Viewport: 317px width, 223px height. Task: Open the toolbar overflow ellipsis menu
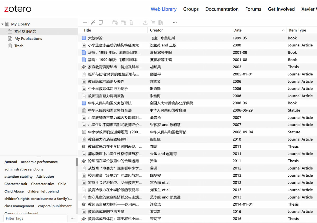[175, 22]
